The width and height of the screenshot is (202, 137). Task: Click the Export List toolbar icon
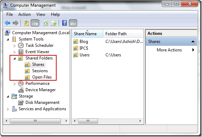(x=53, y=23)
